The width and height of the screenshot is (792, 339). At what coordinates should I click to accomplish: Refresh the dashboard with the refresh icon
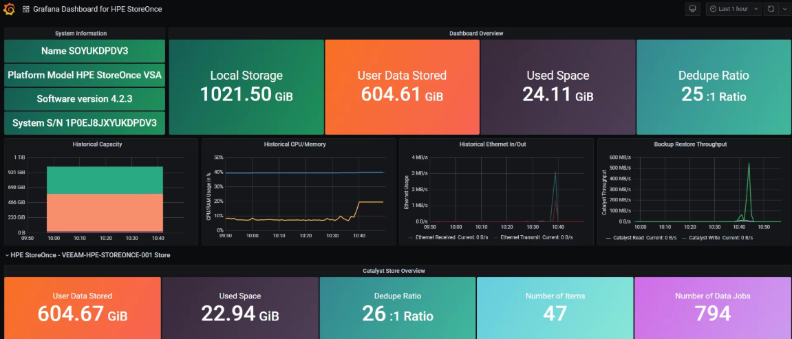771,9
